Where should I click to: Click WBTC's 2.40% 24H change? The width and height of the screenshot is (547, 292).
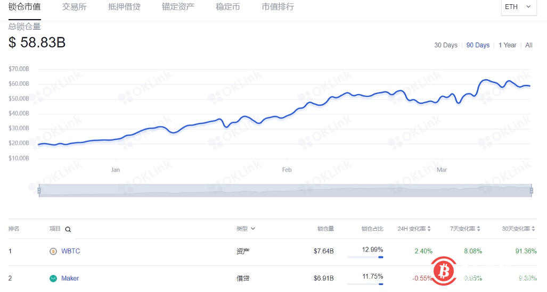pos(423,251)
